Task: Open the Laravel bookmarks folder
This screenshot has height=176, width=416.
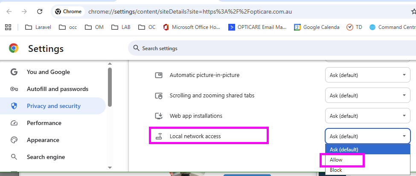Action: [x=38, y=27]
